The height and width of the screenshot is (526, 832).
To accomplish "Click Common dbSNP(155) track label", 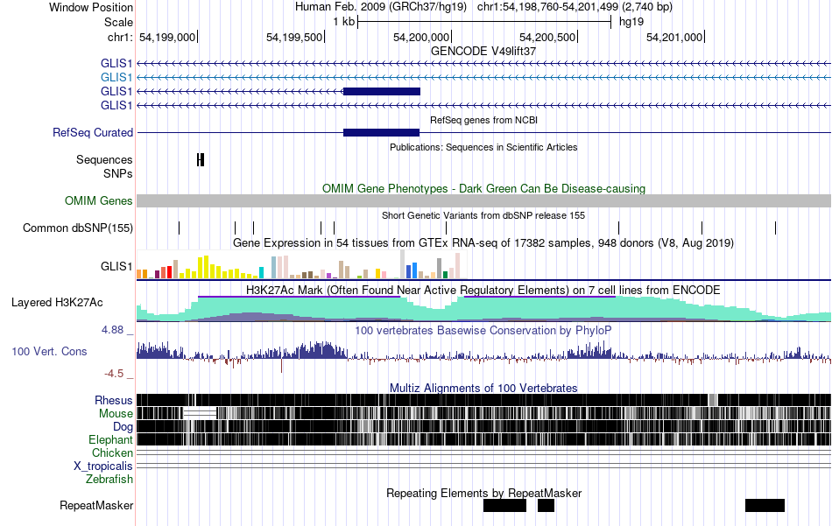I will (x=77, y=228).
